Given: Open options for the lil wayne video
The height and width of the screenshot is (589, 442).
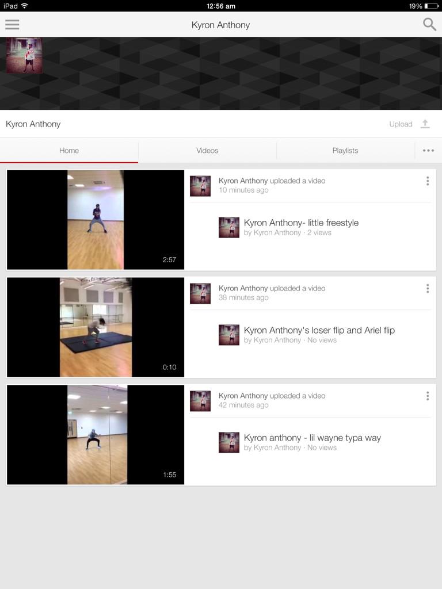Looking at the screenshot, I should pyautogui.click(x=428, y=396).
